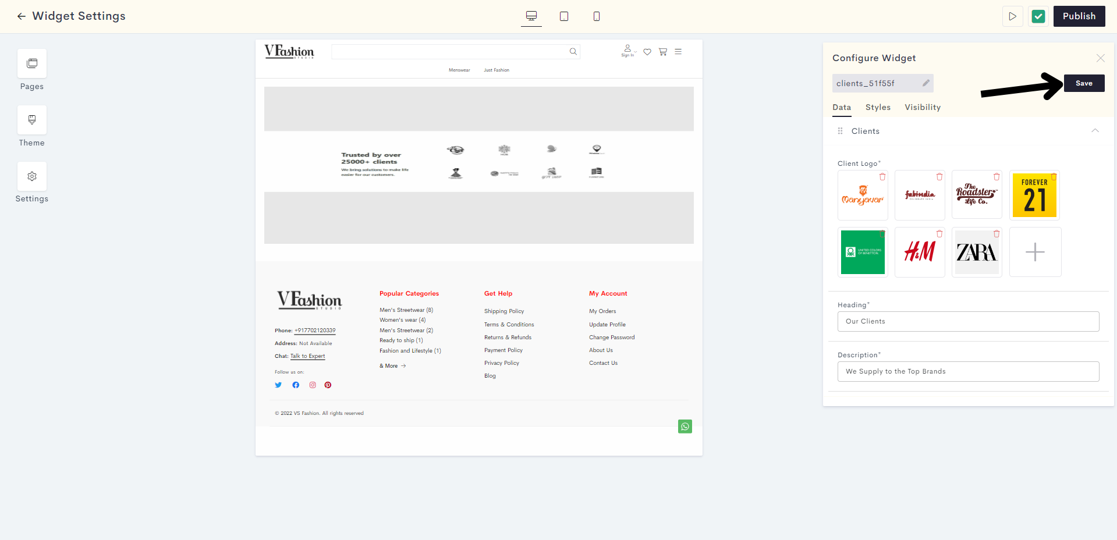Select the ZARA logo thumbnail
Image resolution: width=1117 pixels, height=540 pixels.
click(x=977, y=253)
